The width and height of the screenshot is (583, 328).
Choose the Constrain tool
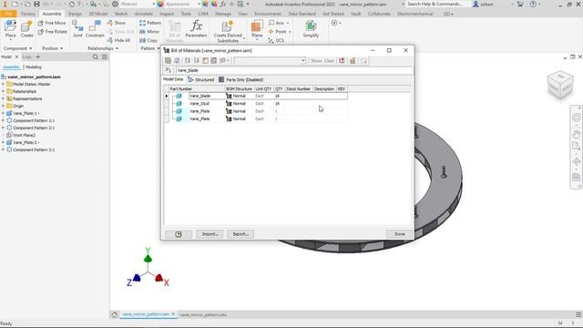[x=95, y=29]
